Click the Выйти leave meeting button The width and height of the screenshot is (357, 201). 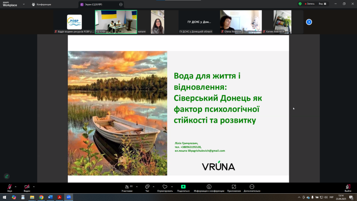348,187
